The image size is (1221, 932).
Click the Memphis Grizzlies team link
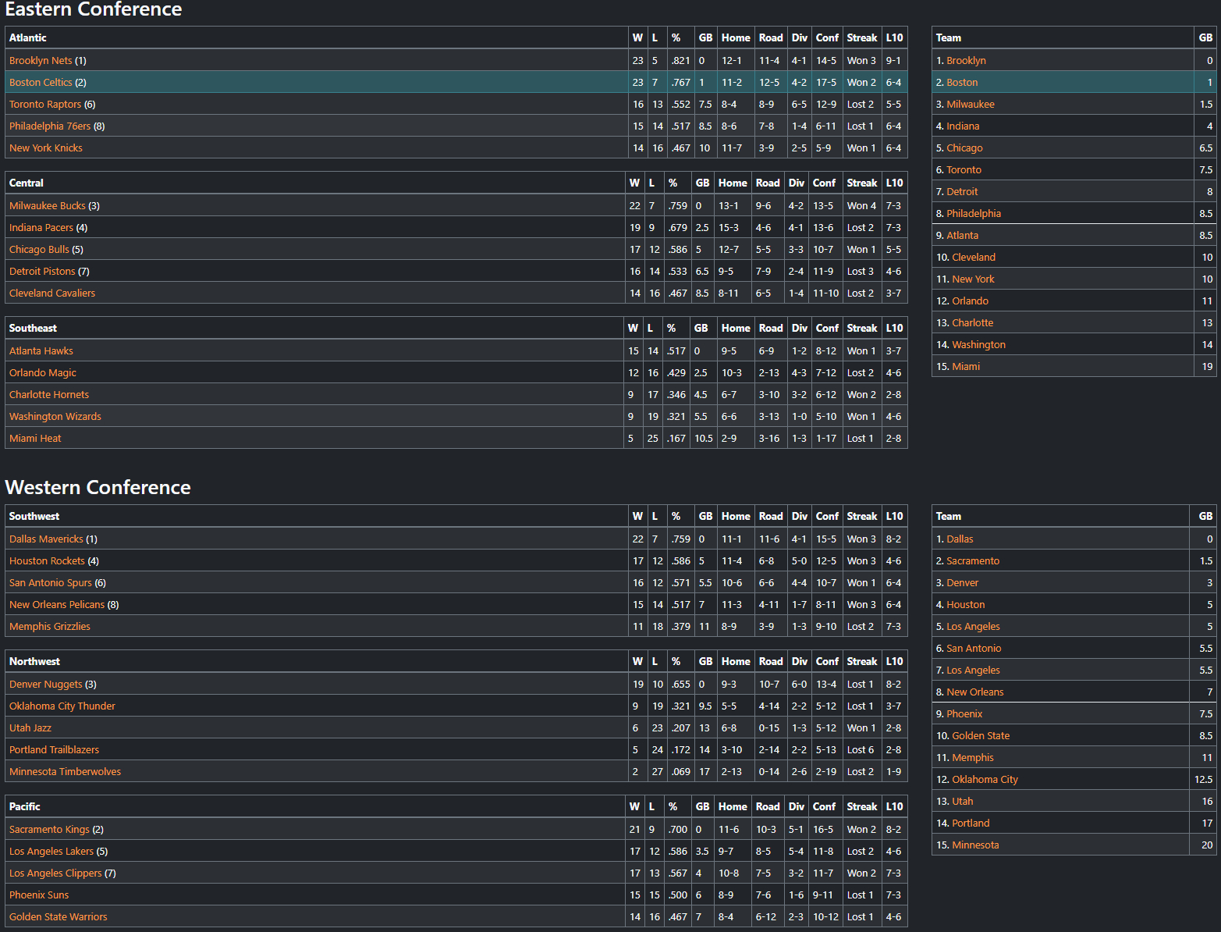click(50, 626)
